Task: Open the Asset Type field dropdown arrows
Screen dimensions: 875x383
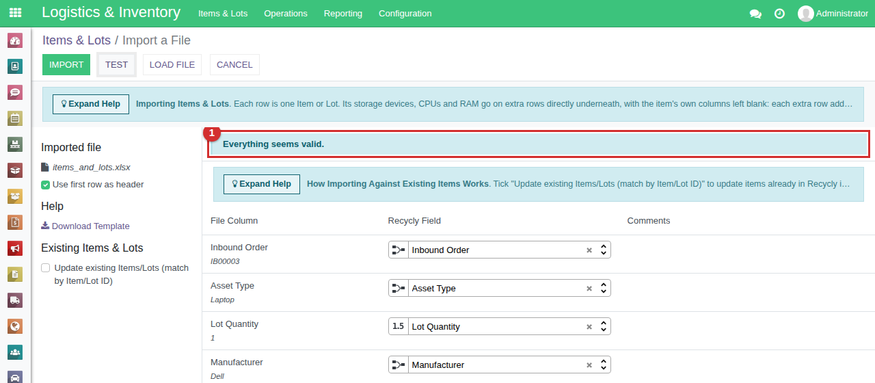Action: coord(604,288)
